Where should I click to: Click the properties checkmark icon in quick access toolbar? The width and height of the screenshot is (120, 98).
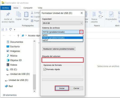tap(3, 30)
